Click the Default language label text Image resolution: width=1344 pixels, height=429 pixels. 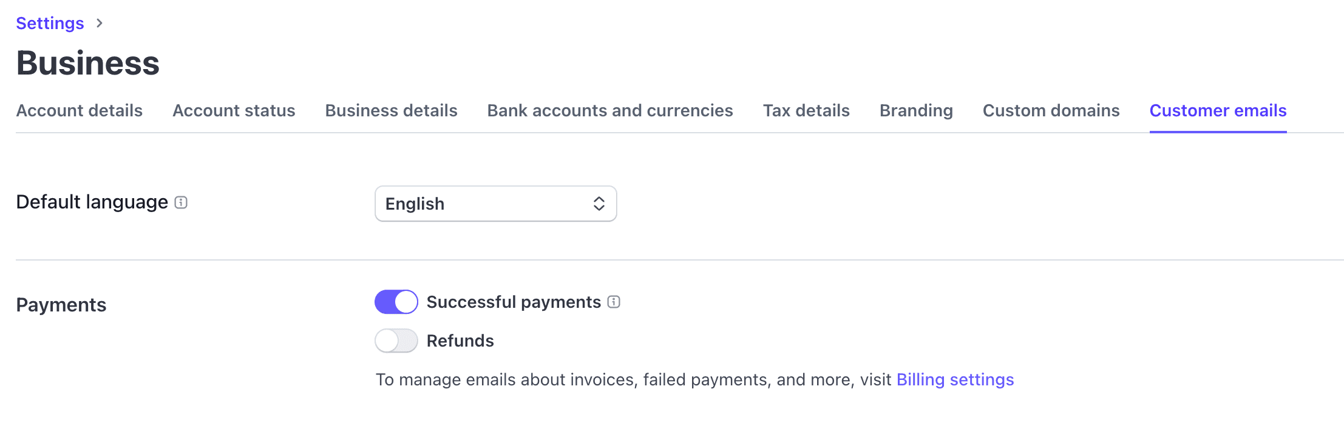tap(92, 202)
